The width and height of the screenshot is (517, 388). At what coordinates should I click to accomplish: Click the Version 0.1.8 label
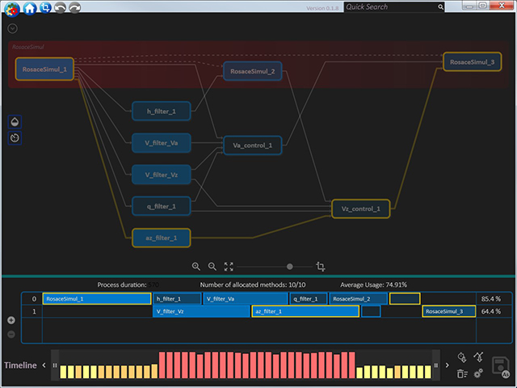(322, 8)
